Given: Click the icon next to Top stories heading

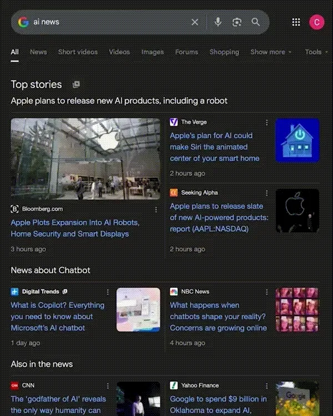Looking at the screenshot, I should pos(76,85).
